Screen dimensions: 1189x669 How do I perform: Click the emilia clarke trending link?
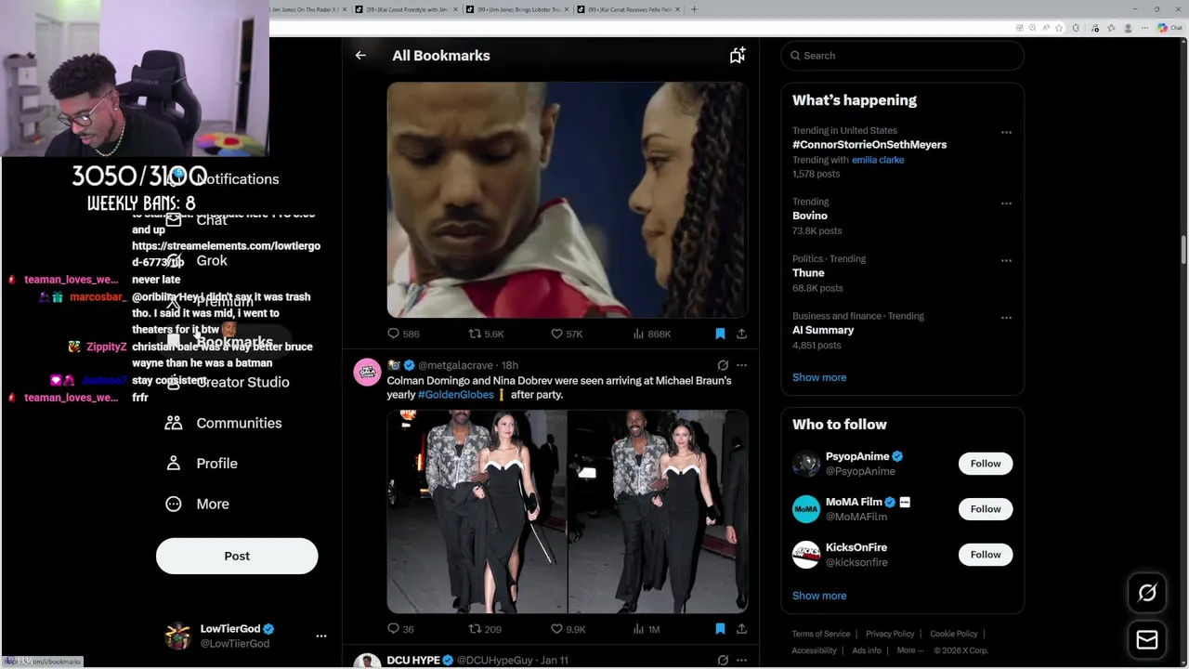(x=878, y=160)
